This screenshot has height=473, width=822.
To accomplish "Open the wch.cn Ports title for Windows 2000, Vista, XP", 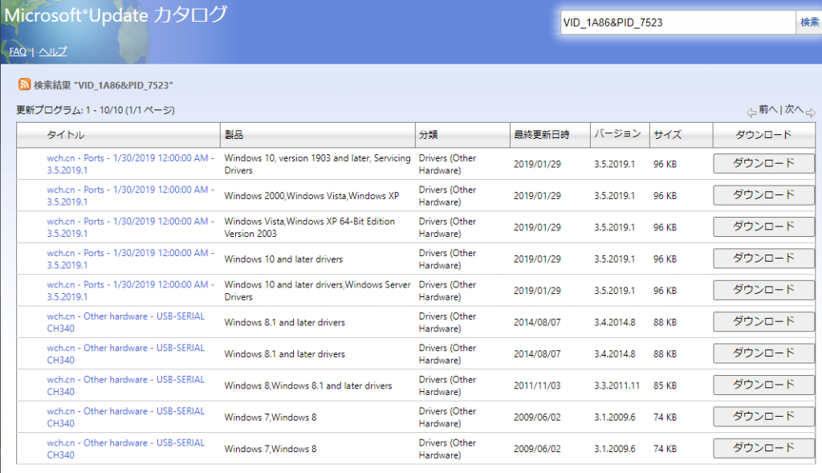I will [x=131, y=196].
